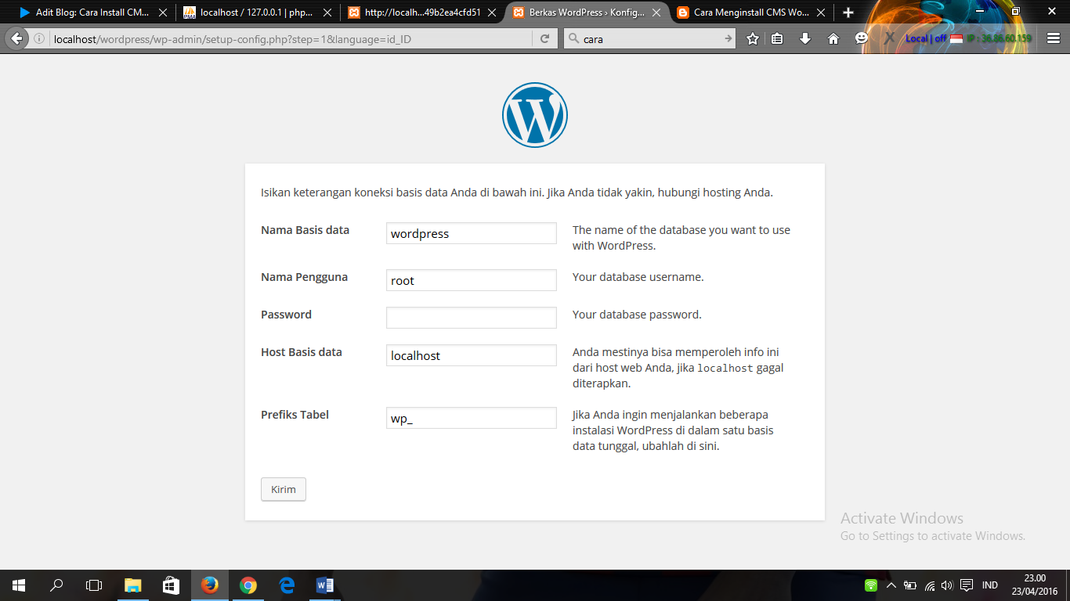Click the 'Nama Basis data' label

coord(305,230)
